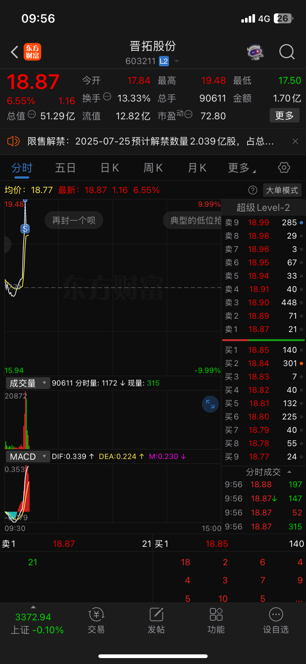Tap the S marker on chart
306x664 pixels.
pyautogui.click(x=25, y=229)
